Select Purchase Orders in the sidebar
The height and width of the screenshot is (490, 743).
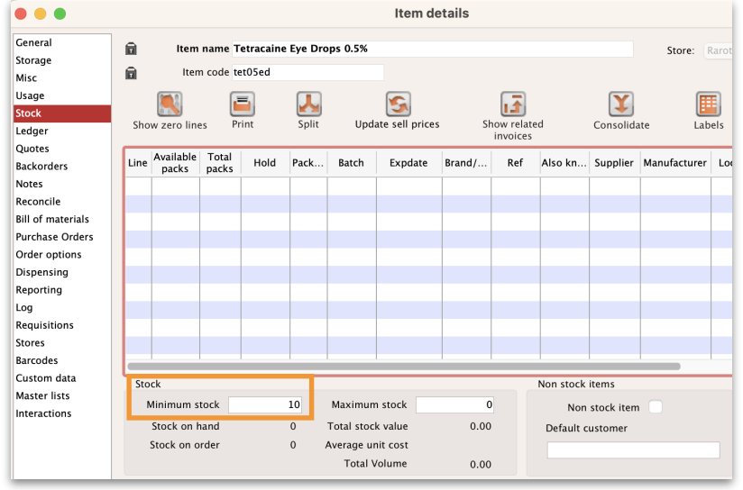pos(54,237)
